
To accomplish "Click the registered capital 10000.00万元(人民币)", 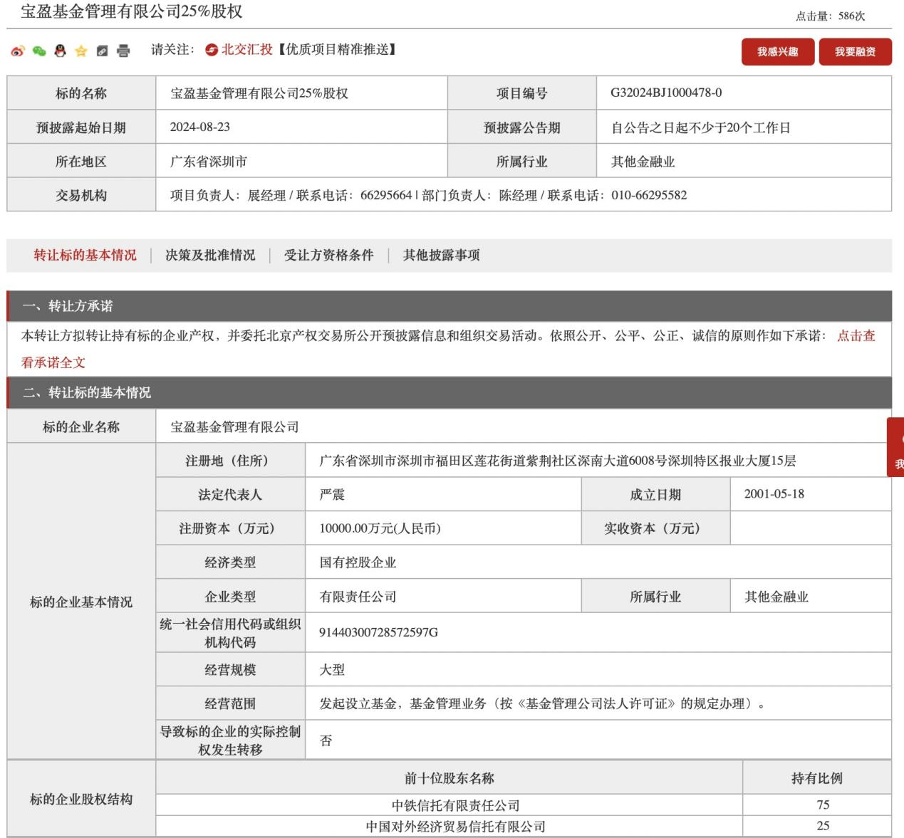I will click(380, 528).
